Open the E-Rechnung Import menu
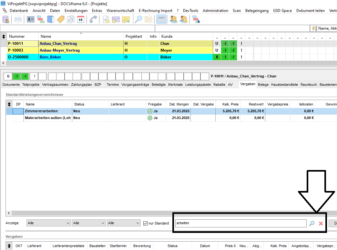 pyautogui.click(x=156, y=11)
